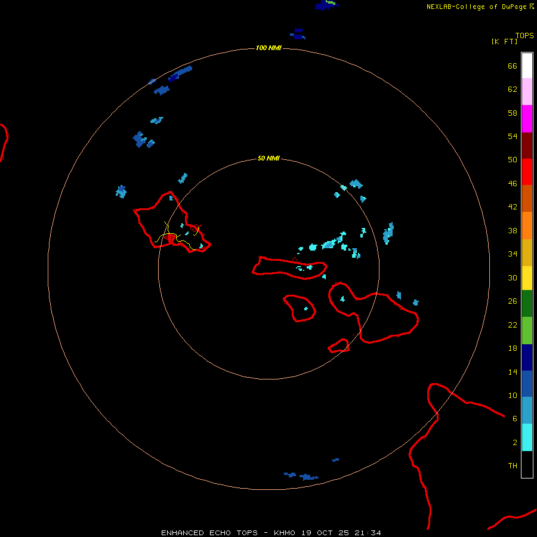Click the legend value "10"

click(x=513, y=395)
